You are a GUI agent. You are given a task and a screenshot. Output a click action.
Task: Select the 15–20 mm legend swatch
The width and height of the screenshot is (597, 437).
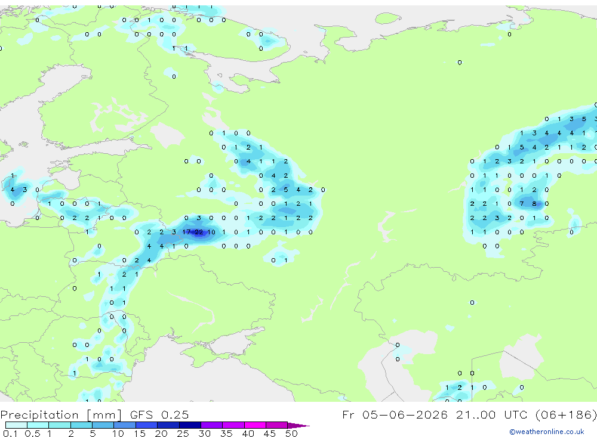[146, 425]
